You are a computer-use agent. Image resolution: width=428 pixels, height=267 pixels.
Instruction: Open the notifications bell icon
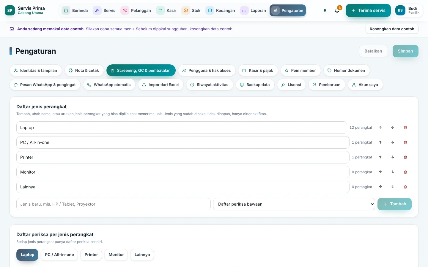click(x=337, y=10)
